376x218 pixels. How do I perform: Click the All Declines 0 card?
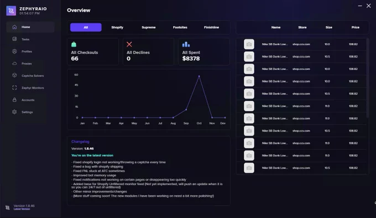point(148,51)
